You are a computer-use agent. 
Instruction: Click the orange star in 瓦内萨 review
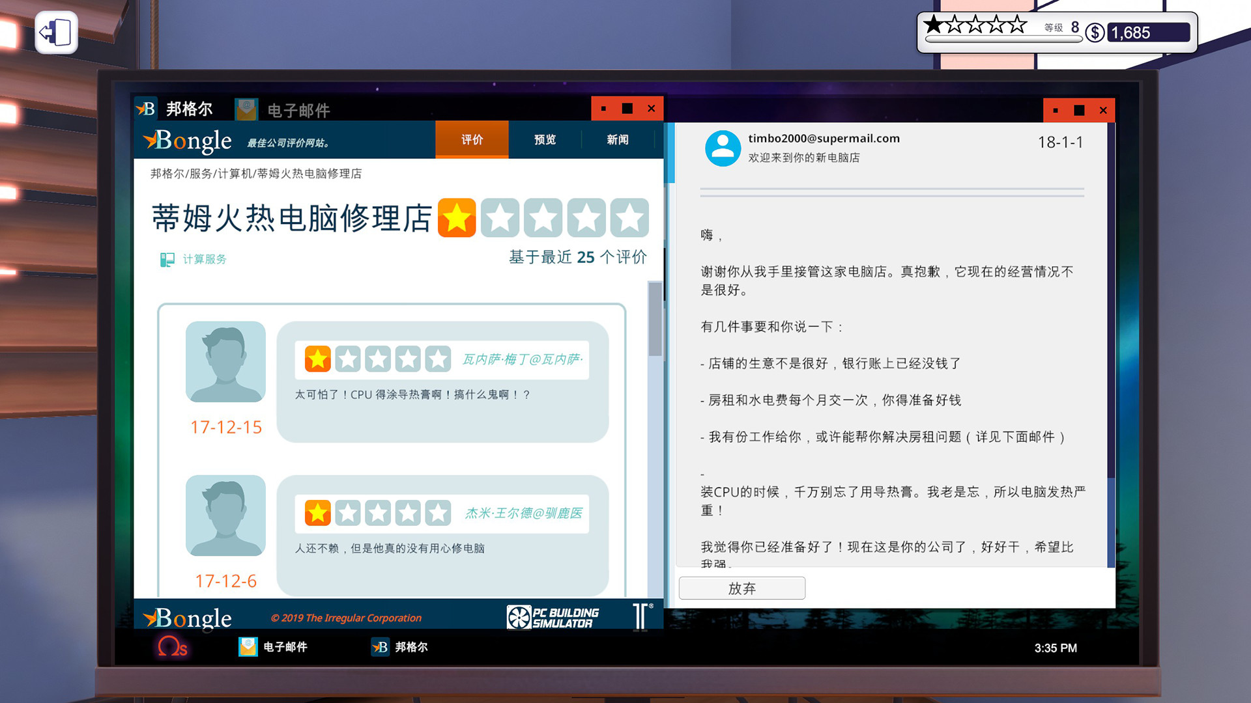[318, 359]
